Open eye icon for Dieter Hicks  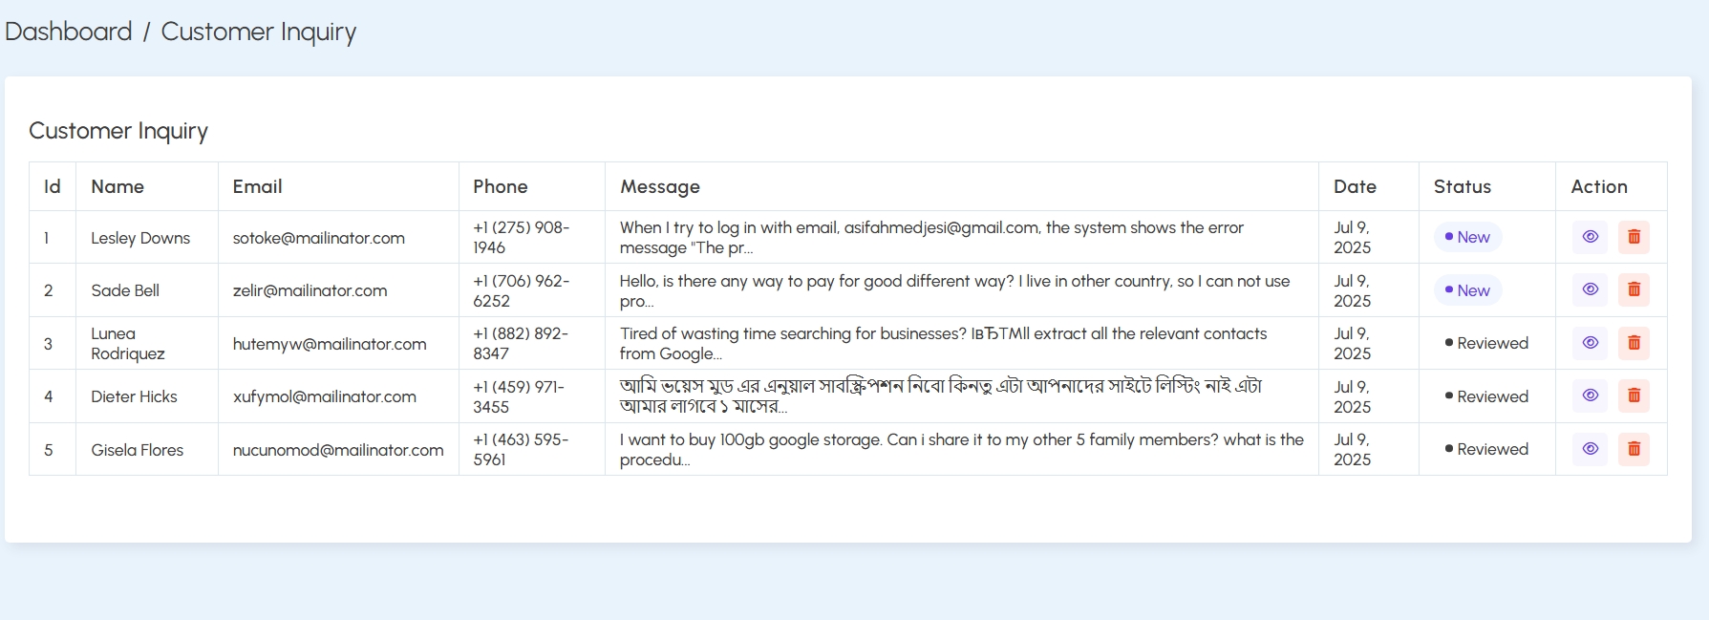[x=1591, y=396]
